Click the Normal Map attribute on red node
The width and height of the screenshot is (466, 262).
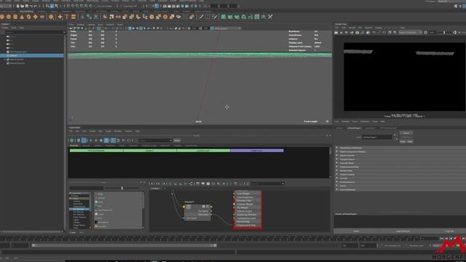pos(243,221)
